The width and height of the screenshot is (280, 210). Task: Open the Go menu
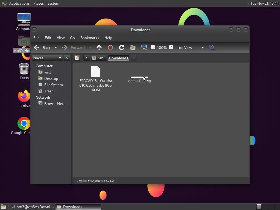click(72, 38)
